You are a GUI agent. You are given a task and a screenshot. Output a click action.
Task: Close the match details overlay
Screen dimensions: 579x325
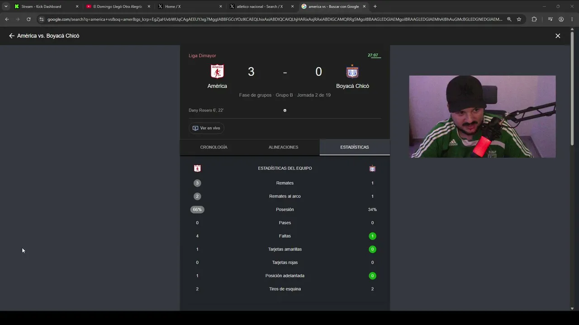tap(558, 36)
